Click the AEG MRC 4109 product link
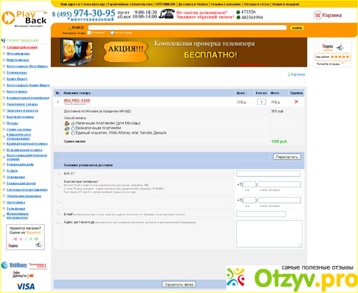The height and width of the screenshot is (293, 358). (76, 100)
